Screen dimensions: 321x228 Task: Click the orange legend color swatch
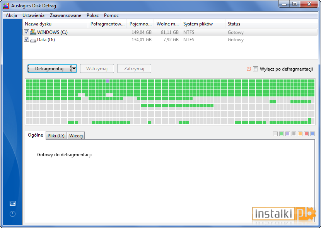click(x=300, y=134)
